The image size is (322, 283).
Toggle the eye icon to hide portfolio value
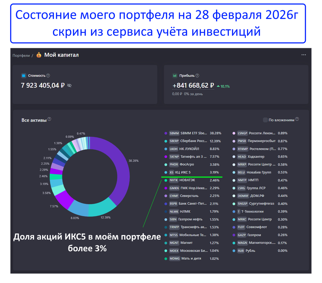coord(69,85)
